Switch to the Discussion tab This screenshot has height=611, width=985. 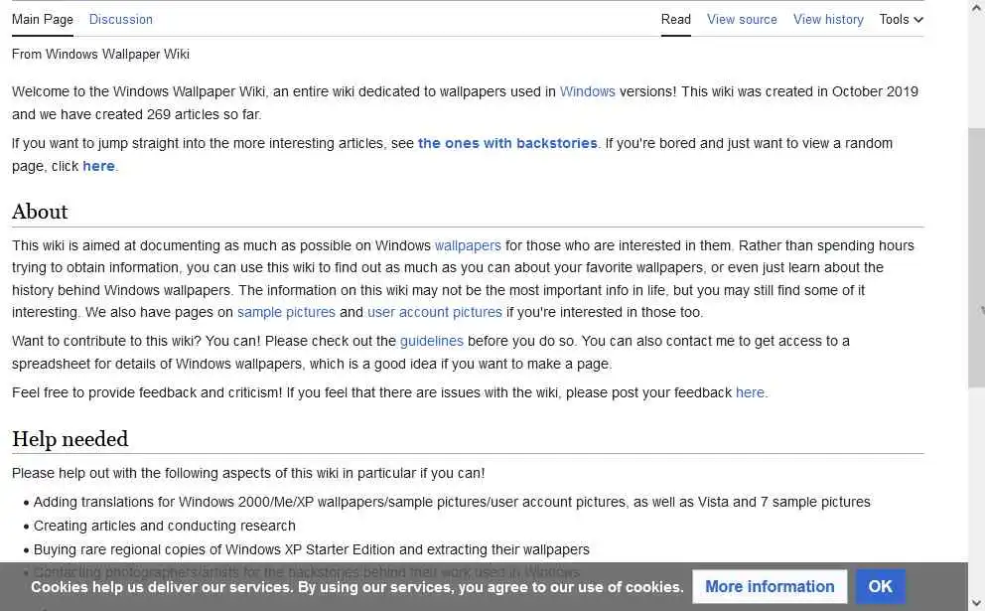point(120,19)
